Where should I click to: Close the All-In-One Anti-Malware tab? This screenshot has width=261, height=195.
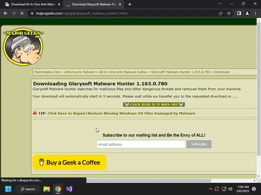coord(59,4)
